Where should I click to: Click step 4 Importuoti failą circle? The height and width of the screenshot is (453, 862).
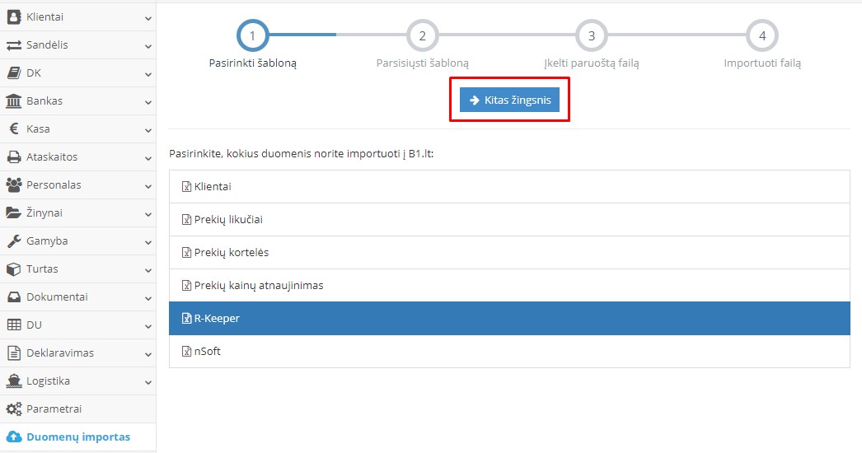tap(761, 35)
